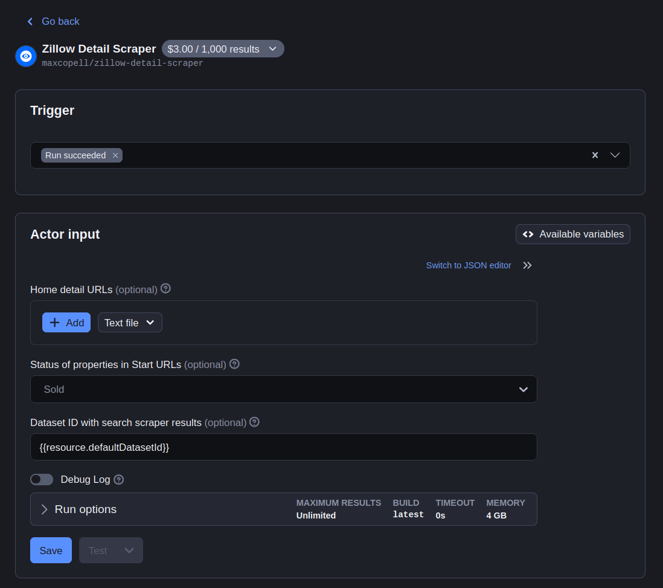663x588 pixels.
Task: Switch to JSON editor
Action: coord(469,265)
